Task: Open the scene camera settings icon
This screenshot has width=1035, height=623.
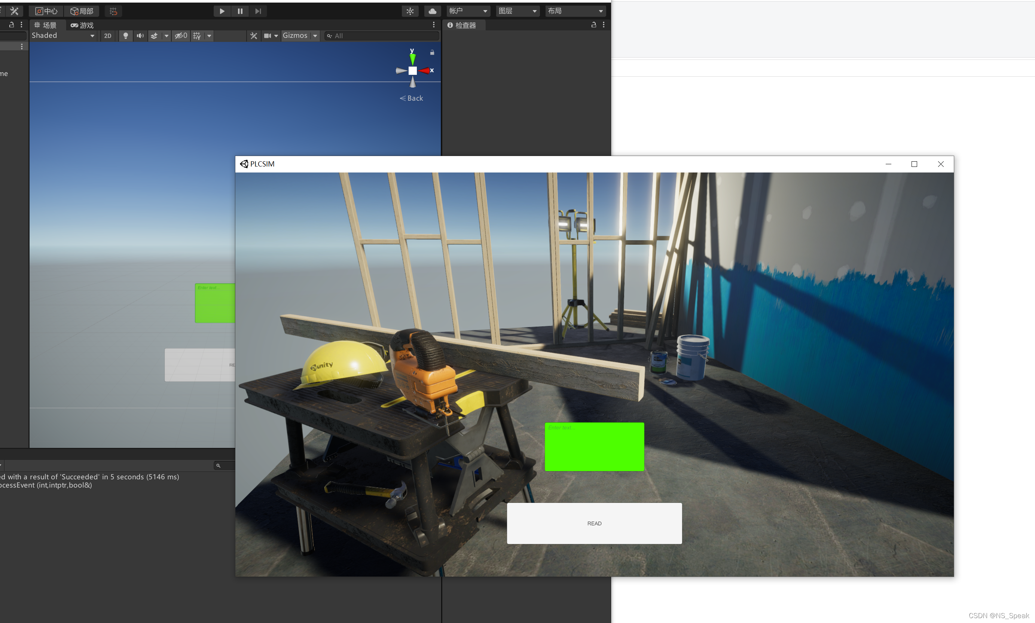Action: pyautogui.click(x=267, y=36)
